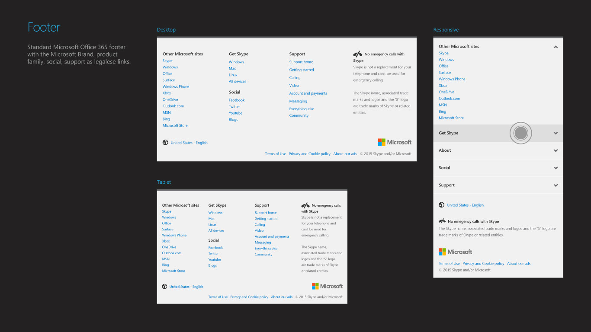
Task: Select United States - English in Desktop footer
Action: (x=189, y=143)
